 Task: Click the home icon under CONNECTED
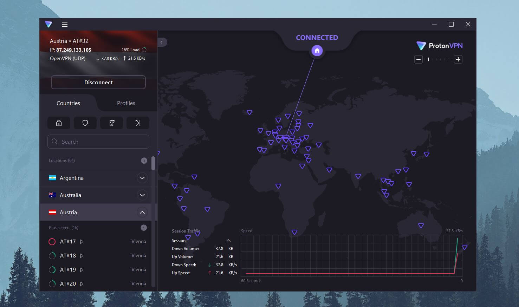(317, 51)
